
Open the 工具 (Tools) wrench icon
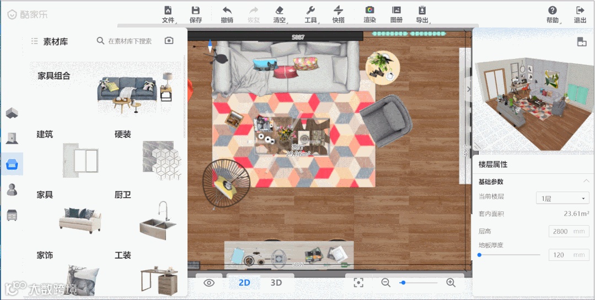310,10
